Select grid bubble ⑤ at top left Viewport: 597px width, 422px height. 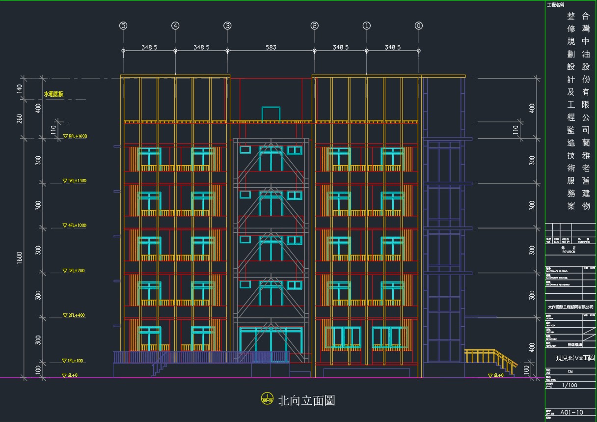123,26
